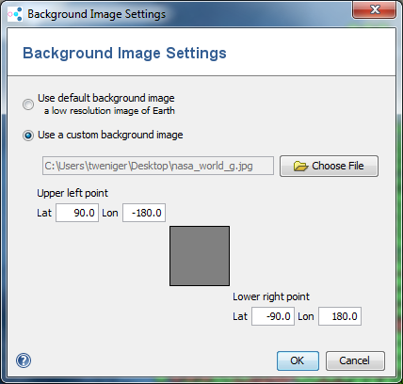The width and height of the screenshot is (403, 384).
Task: Select the Use a custom background image radio button
Action: [28, 136]
